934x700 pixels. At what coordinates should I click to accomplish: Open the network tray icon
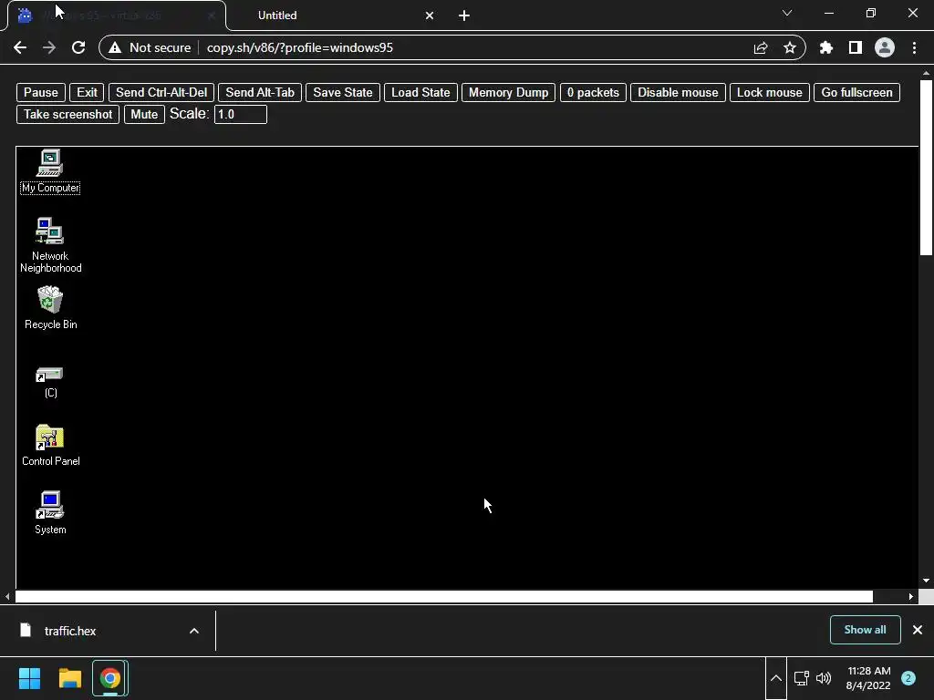pos(801,678)
